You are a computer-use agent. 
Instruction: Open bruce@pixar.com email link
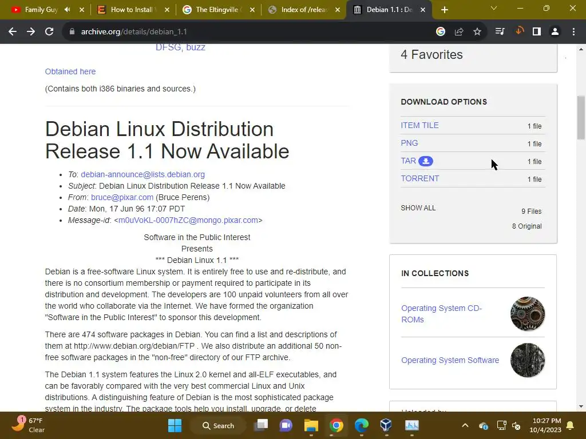point(122,197)
